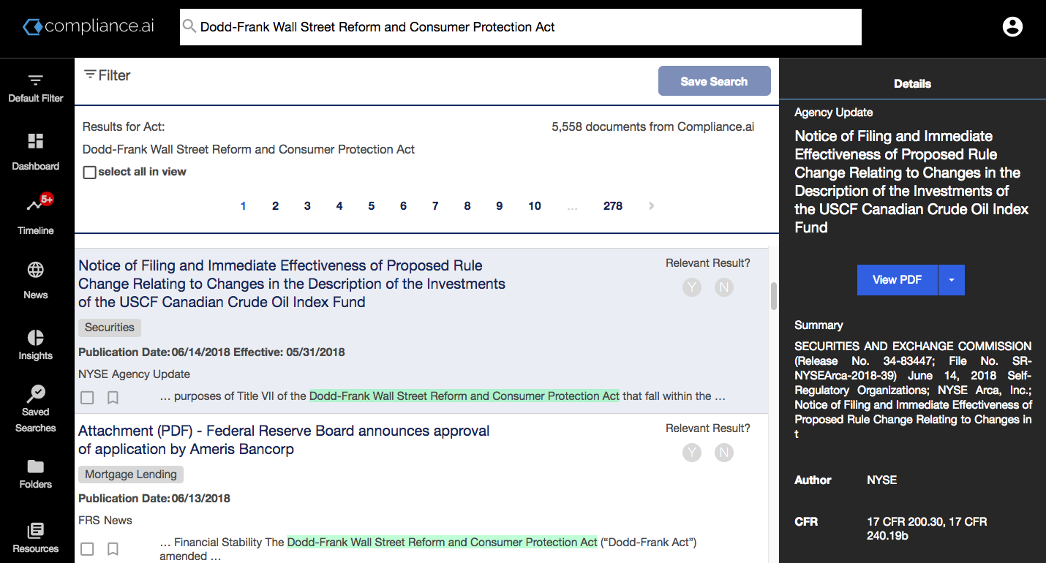This screenshot has height=563, width=1046.
Task: Open Default Filter in sidebar
Action: pyautogui.click(x=36, y=88)
